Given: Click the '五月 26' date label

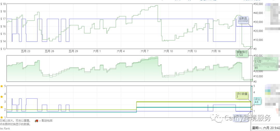Looking at the screenshot, I should click(50, 51).
